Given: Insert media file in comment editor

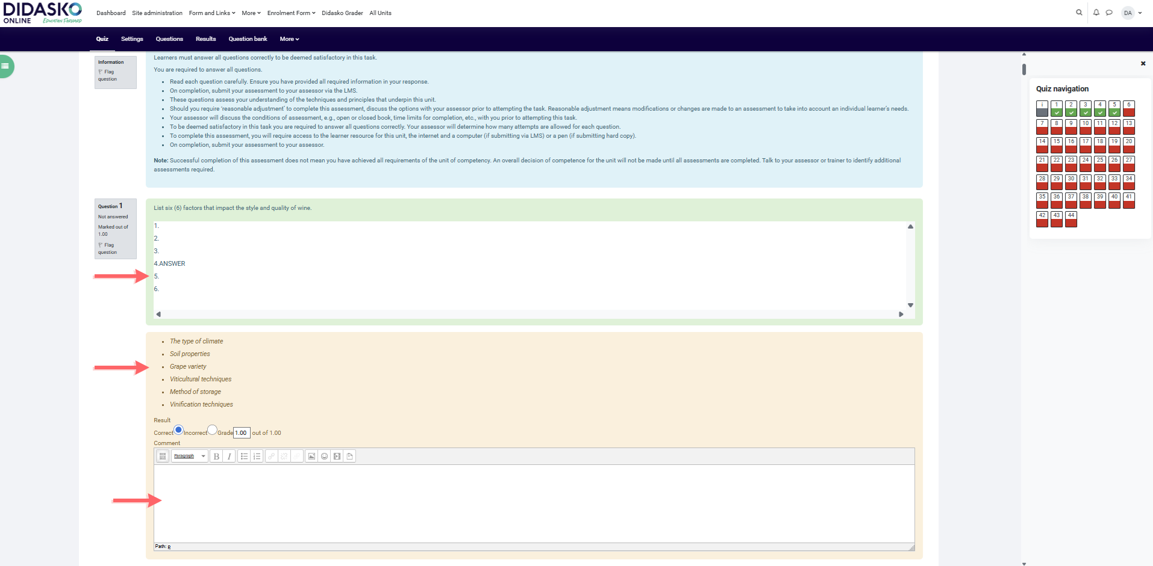Looking at the screenshot, I should pos(337,457).
